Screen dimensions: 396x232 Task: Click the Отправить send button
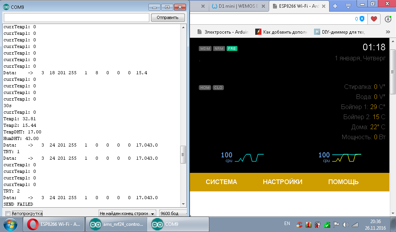(x=168, y=17)
